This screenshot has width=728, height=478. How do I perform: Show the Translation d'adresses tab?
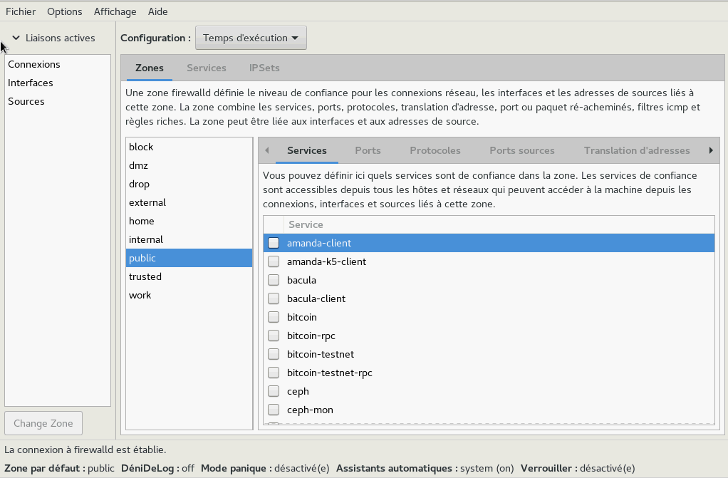[637, 150]
